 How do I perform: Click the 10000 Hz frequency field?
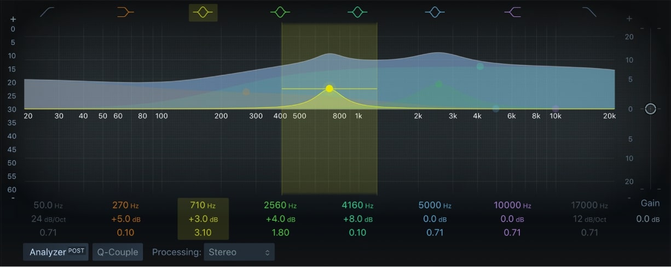tap(512, 205)
